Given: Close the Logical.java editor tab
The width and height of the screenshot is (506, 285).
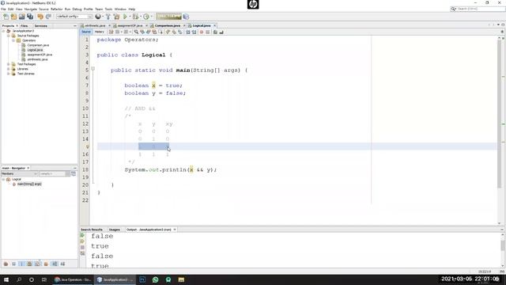Looking at the screenshot, I should 214,25.
